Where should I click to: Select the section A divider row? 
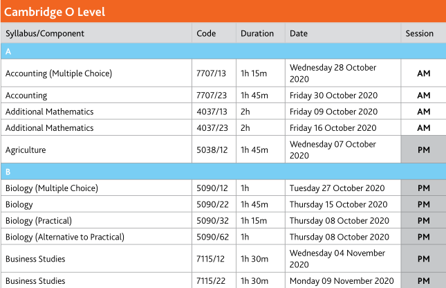pos(223,51)
